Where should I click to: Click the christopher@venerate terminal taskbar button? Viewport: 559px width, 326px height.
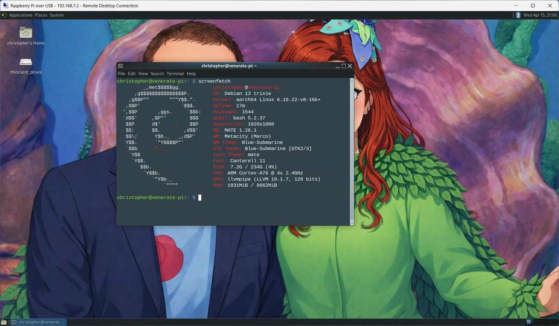pos(37,322)
